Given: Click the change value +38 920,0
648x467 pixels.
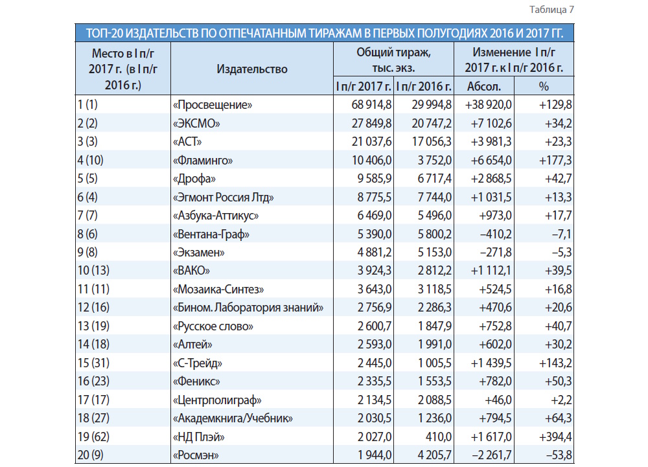Looking at the screenshot, I should point(488,105).
